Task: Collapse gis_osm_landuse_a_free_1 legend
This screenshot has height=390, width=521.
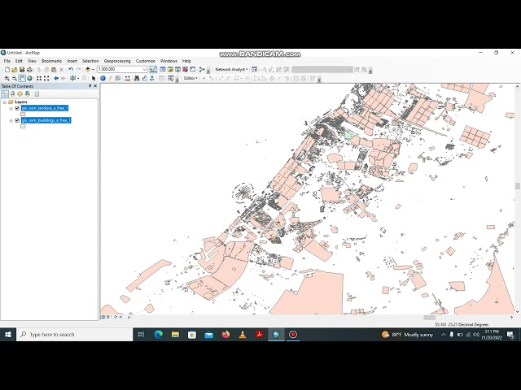Action: point(11,108)
